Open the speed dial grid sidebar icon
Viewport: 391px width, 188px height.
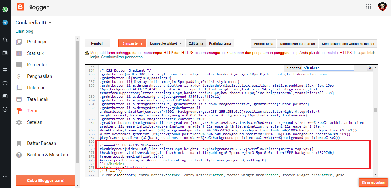tap(5, 70)
